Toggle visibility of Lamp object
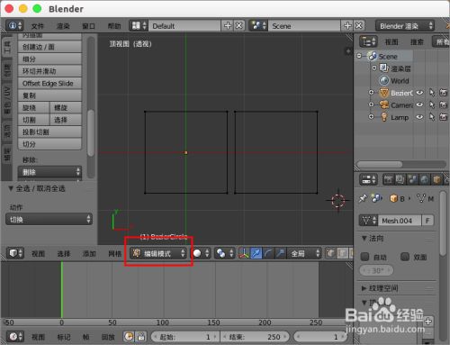This screenshot has height=345, width=450. 419,117
